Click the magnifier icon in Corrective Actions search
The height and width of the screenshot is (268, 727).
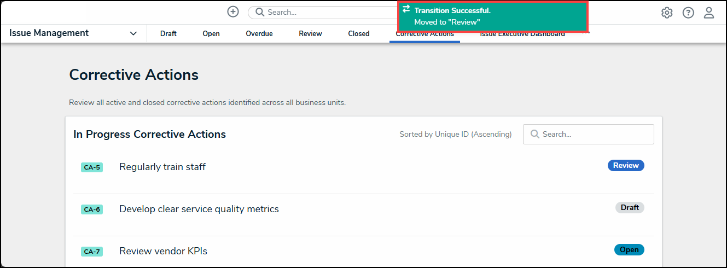pos(534,134)
